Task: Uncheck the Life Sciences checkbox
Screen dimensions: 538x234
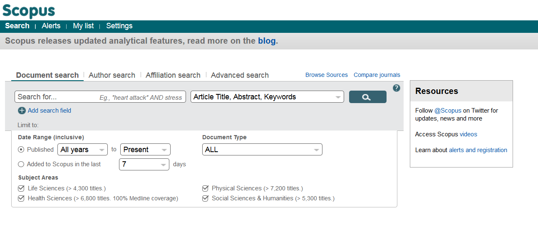Action: (x=21, y=188)
